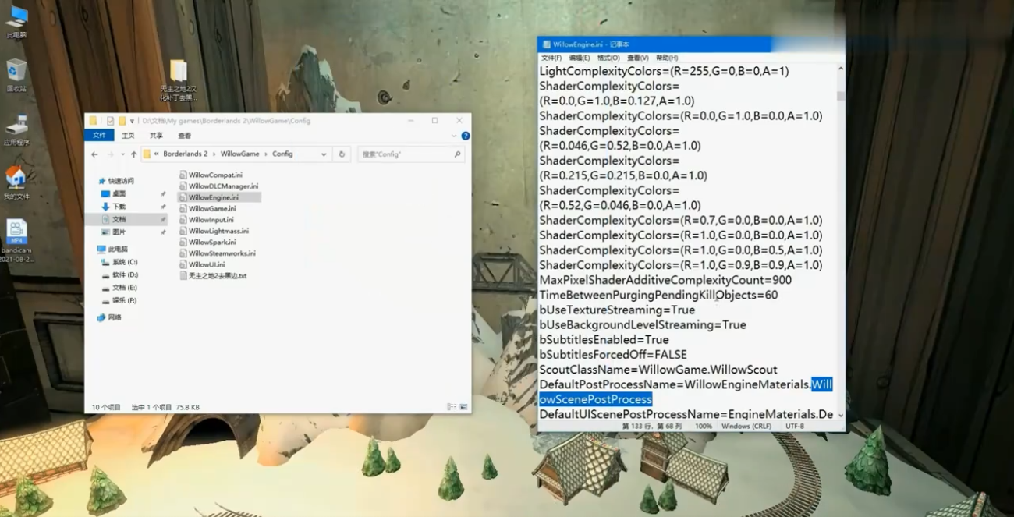Open the 应用程序 desktop shortcut
This screenshot has width=1014, height=517.
(x=16, y=129)
